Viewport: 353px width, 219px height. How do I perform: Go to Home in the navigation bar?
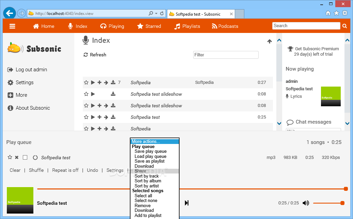[x=44, y=26]
